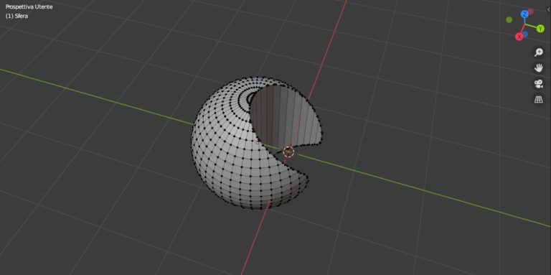The image size is (551, 275).
Task: Align view to blue Z axis gizmo
Action: 524,14
